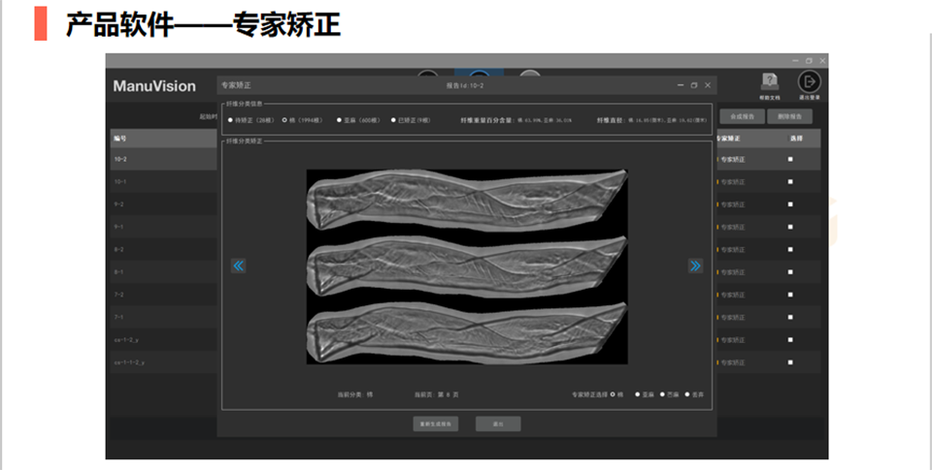Select report row 7-1 in the list

pos(163,317)
